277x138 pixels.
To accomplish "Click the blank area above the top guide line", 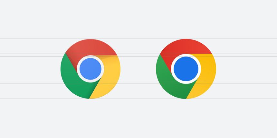I will point(138,19).
